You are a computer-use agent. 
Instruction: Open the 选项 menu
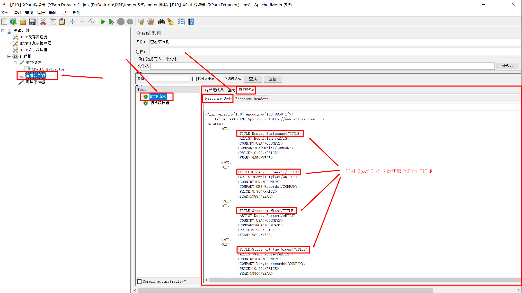click(x=53, y=13)
